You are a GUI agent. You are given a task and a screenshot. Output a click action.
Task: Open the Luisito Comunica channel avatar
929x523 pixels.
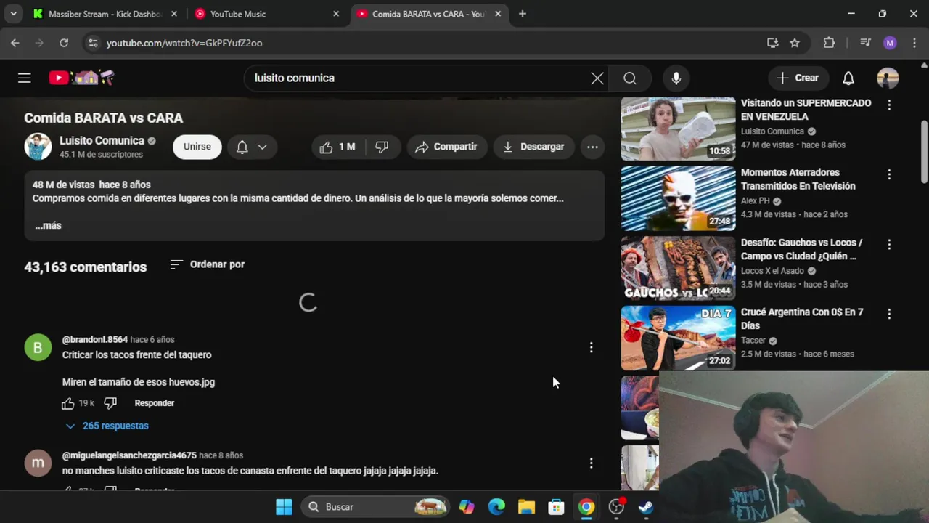click(38, 147)
